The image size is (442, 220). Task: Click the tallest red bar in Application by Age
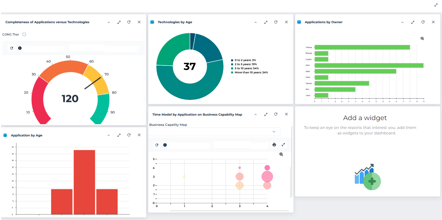tap(84, 182)
